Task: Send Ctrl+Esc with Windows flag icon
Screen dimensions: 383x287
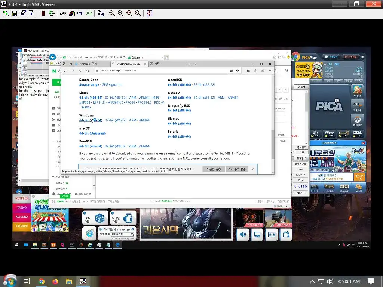Action: (72, 13)
